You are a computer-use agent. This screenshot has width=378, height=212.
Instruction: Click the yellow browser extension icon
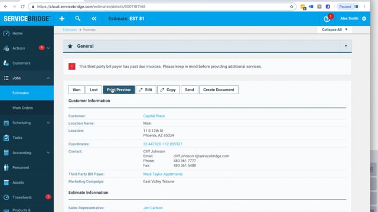(303, 7)
